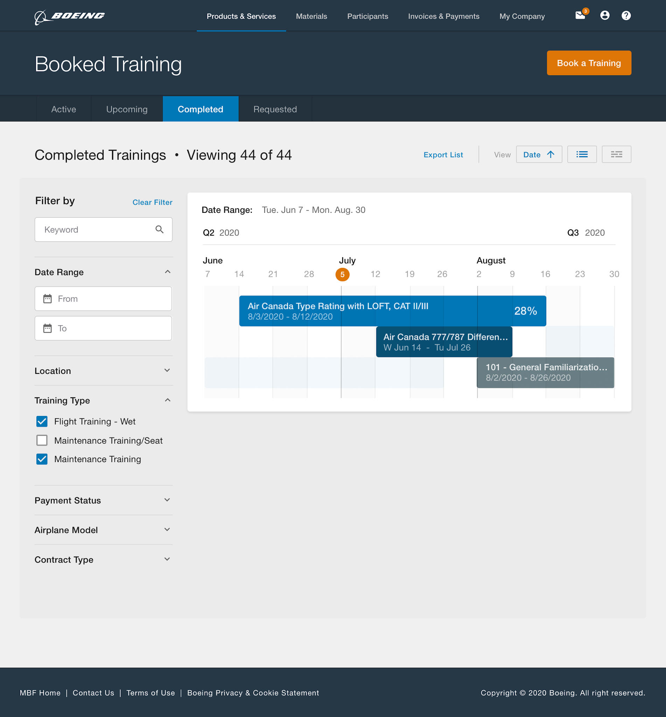666x717 pixels.
Task: Select the Completed tab
Action: (201, 109)
